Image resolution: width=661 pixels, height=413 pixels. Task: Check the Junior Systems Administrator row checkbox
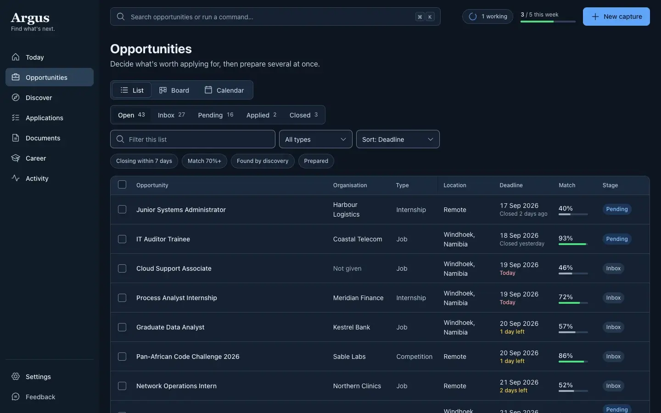(x=122, y=209)
